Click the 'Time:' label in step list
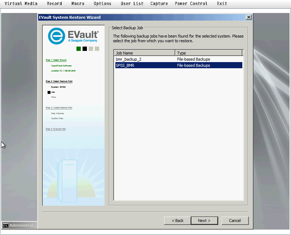The image size is (291, 235). pos(54,97)
